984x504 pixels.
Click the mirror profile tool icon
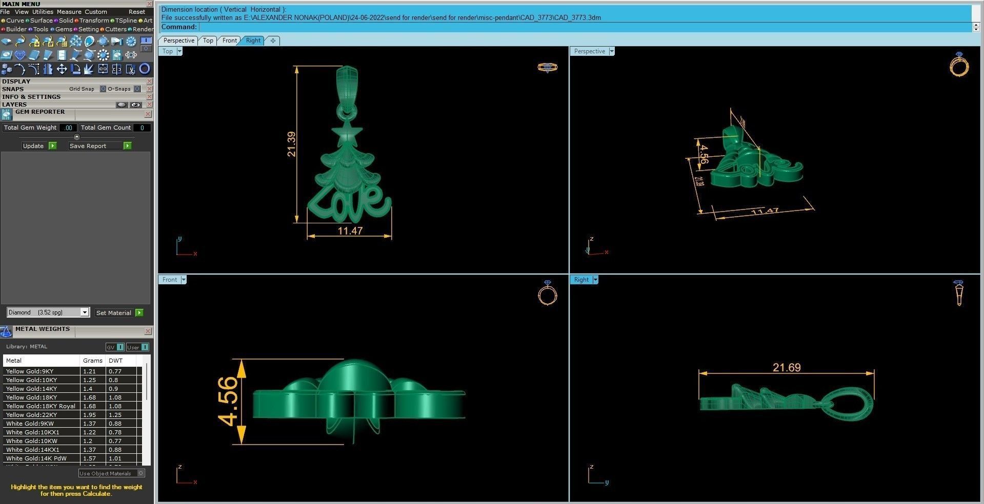coord(48,69)
